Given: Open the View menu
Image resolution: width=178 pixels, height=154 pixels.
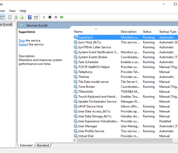Looking at the screenshot, I should [x=12, y=11].
